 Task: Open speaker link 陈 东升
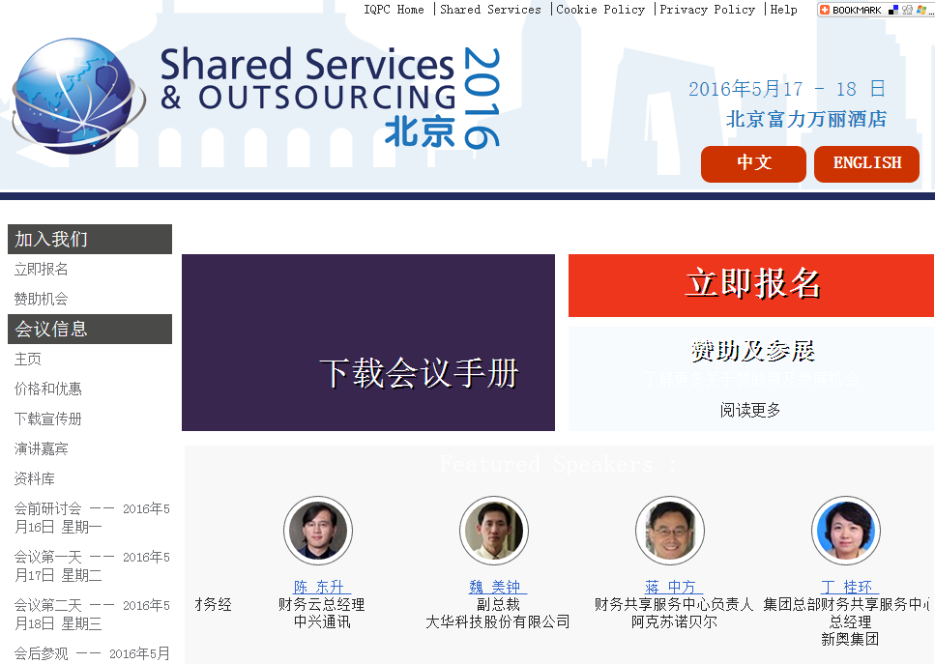[321, 587]
